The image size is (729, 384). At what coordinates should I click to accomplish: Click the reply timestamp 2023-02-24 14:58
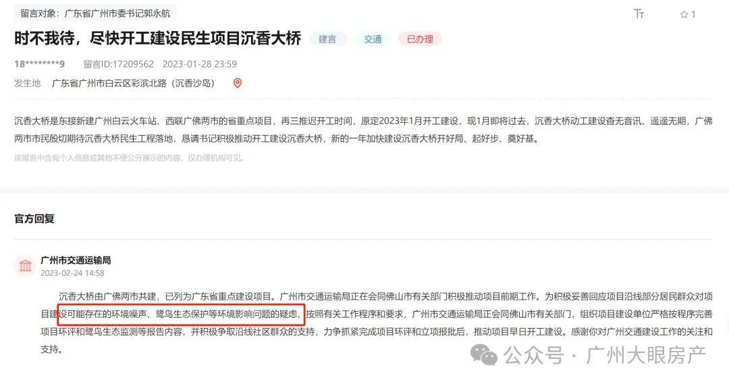coord(72,273)
